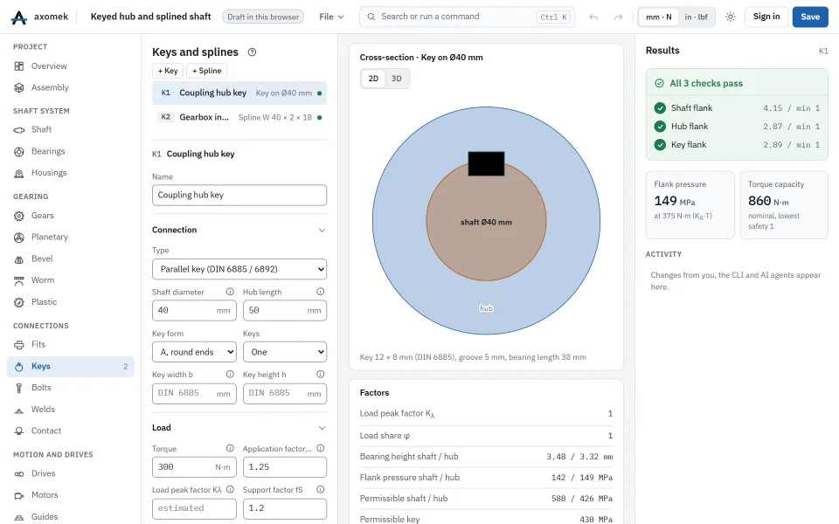Select the K2 Gearbox spline entry
This screenshot has height=524, width=839.
point(239,118)
